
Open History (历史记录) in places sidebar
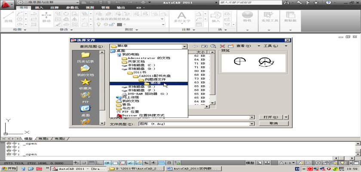pos(86,57)
